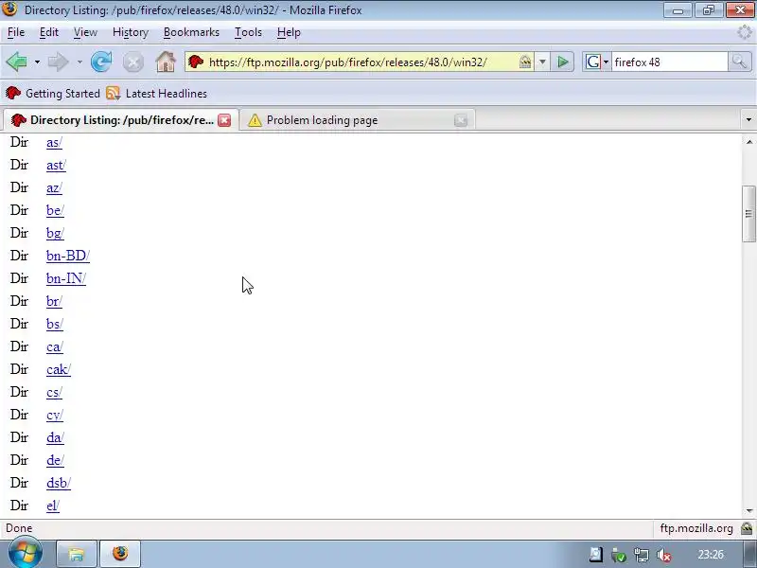Image resolution: width=757 pixels, height=568 pixels.
Task: Click the green Back arrow button
Action: pyautogui.click(x=17, y=62)
